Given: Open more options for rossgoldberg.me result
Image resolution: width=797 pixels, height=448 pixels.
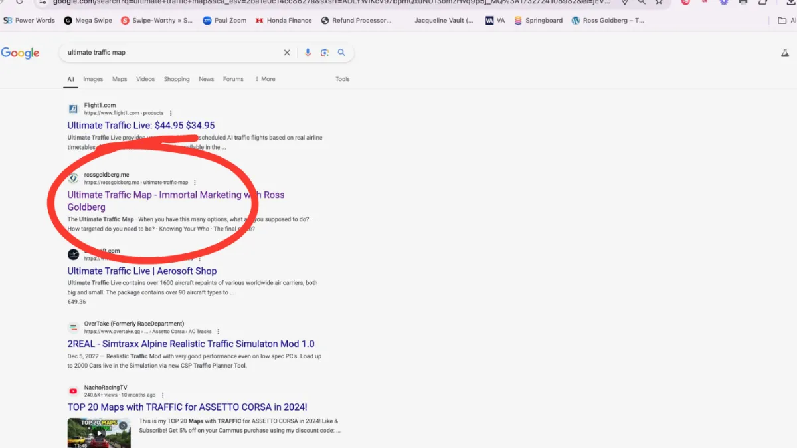Looking at the screenshot, I should point(195,183).
